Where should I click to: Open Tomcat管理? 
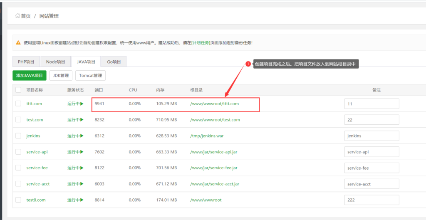point(90,76)
